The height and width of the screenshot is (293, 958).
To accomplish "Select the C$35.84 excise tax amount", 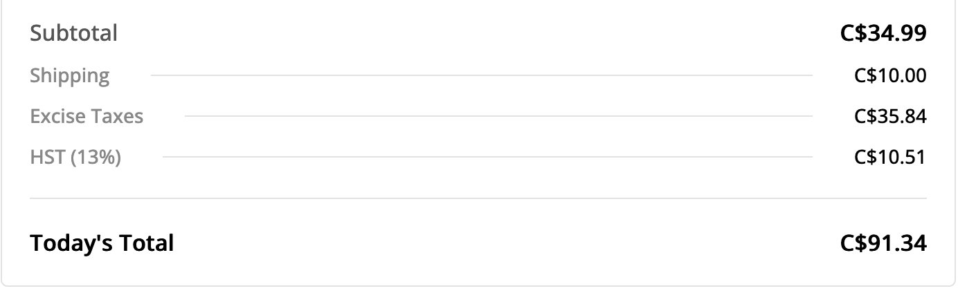I will click(x=890, y=116).
